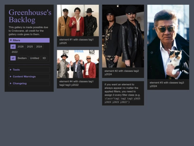Filter gallery by year 2024
Image resolution: width=194 pixels, height=146 pixels.
[x=39, y=47]
